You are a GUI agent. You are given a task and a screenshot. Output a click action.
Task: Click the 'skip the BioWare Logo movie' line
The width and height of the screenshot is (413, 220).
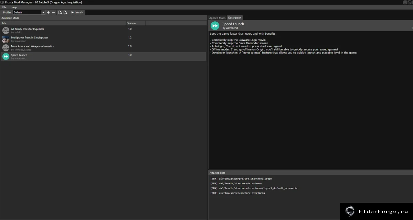coord(237,40)
